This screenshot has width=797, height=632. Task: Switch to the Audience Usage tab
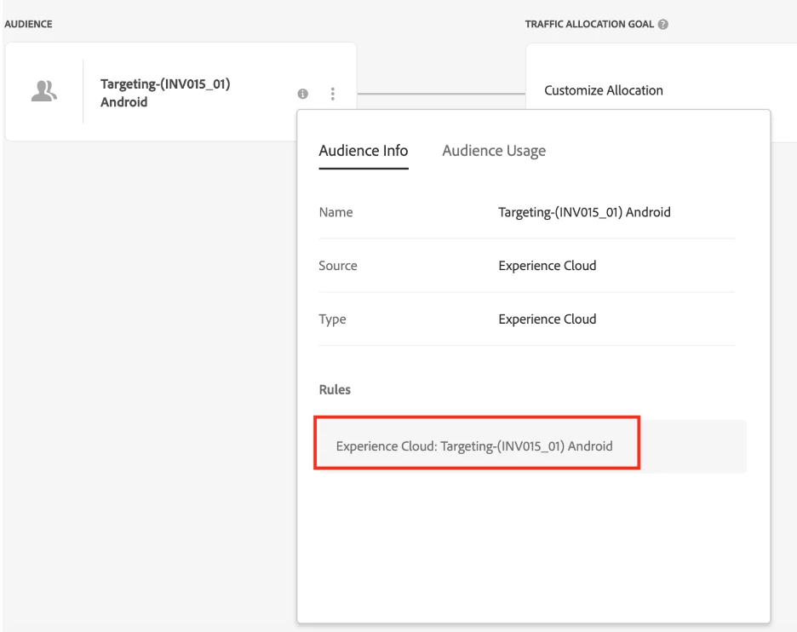coord(494,151)
